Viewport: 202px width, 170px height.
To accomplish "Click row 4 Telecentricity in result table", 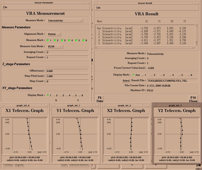I will [141, 40].
